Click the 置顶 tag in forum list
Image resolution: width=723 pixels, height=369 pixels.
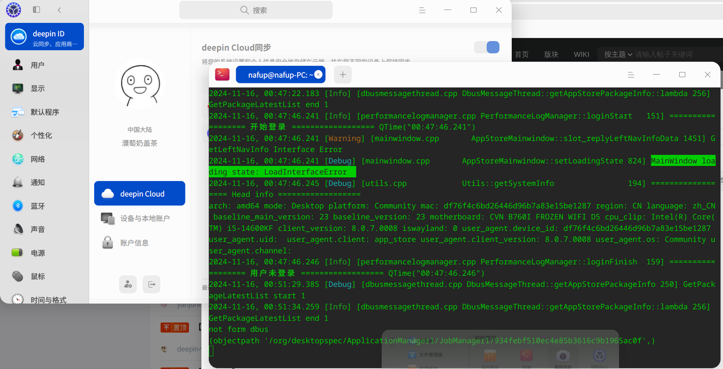(x=175, y=327)
